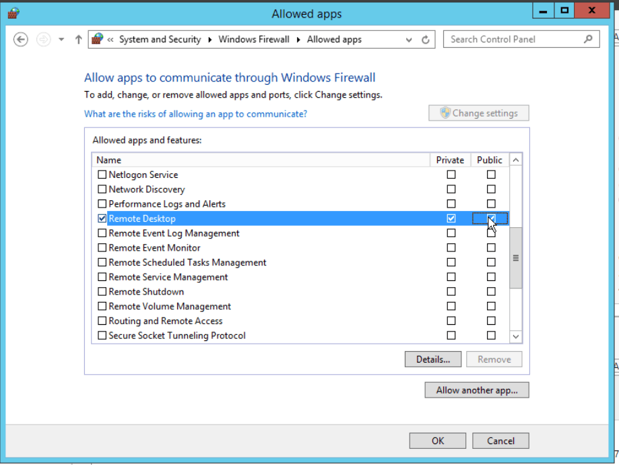Image resolution: width=619 pixels, height=465 pixels.
Task: Toggle the Remote Shutdown Public checkbox
Action: pyautogui.click(x=491, y=292)
